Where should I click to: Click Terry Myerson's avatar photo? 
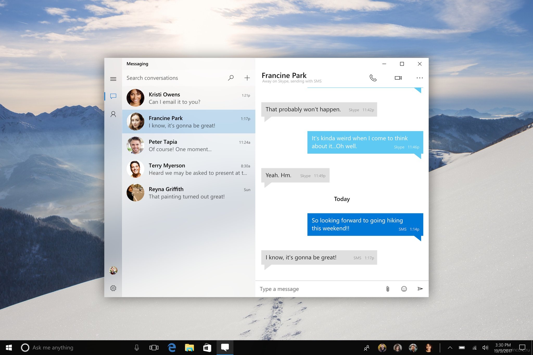135,169
